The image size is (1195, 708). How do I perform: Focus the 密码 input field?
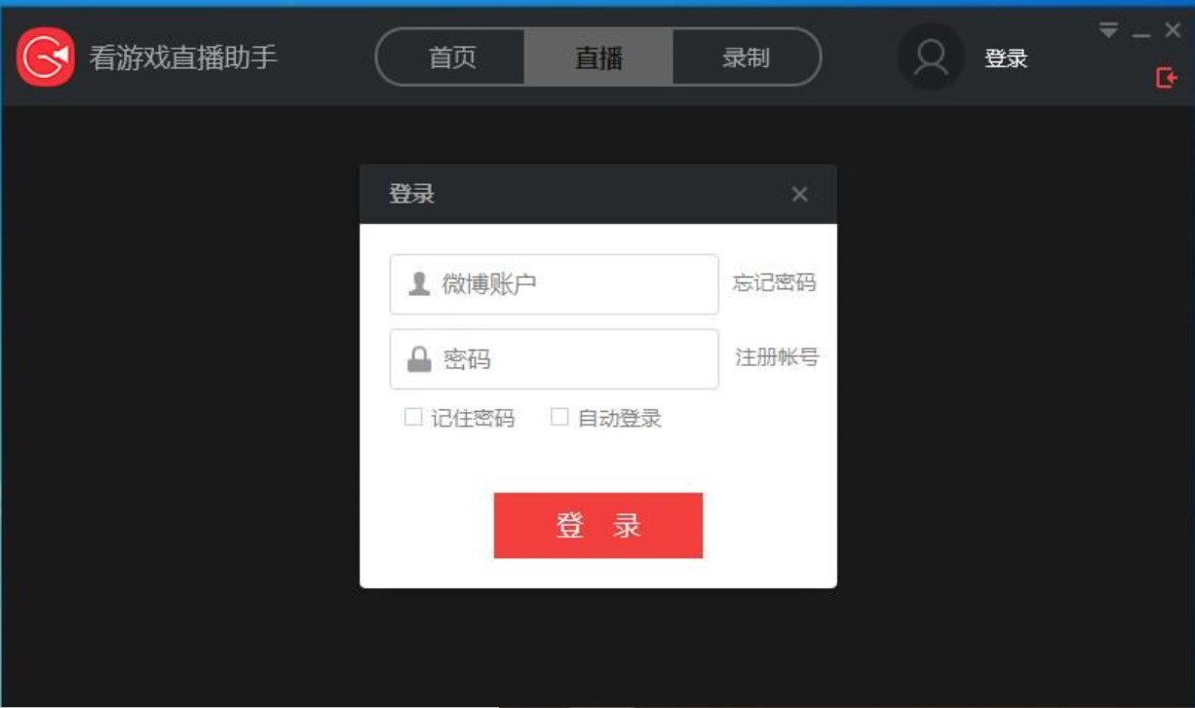[555, 359]
